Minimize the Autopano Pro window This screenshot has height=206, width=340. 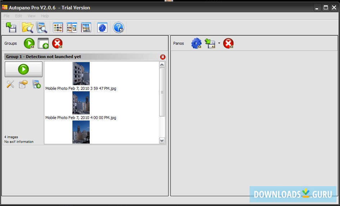pos(317,8)
